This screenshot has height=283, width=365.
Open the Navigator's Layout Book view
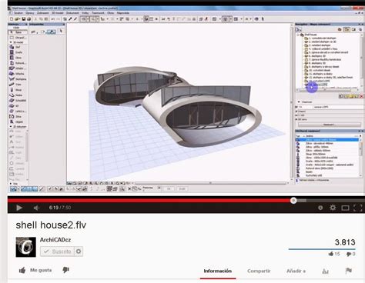(x=353, y=29)
